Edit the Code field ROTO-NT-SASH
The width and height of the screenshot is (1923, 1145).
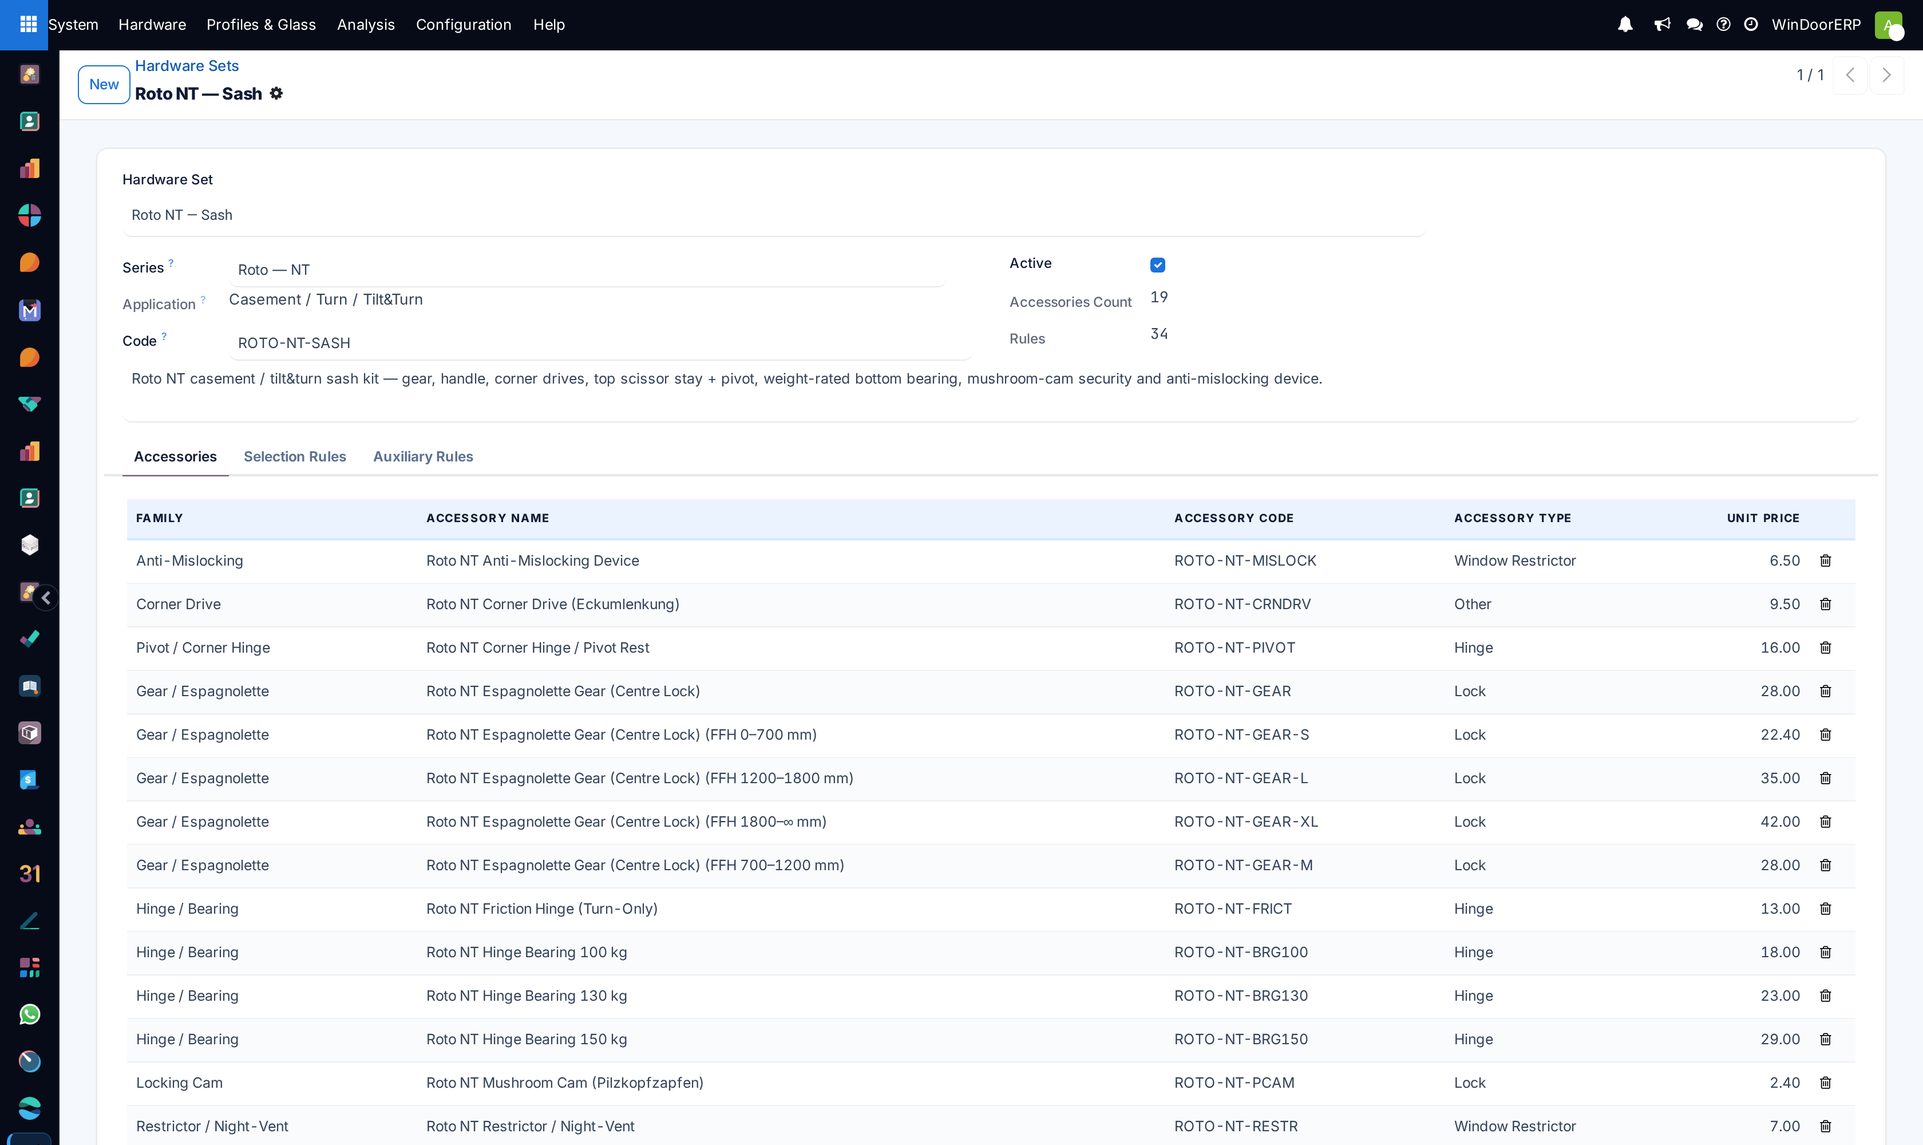click(600, 343)
